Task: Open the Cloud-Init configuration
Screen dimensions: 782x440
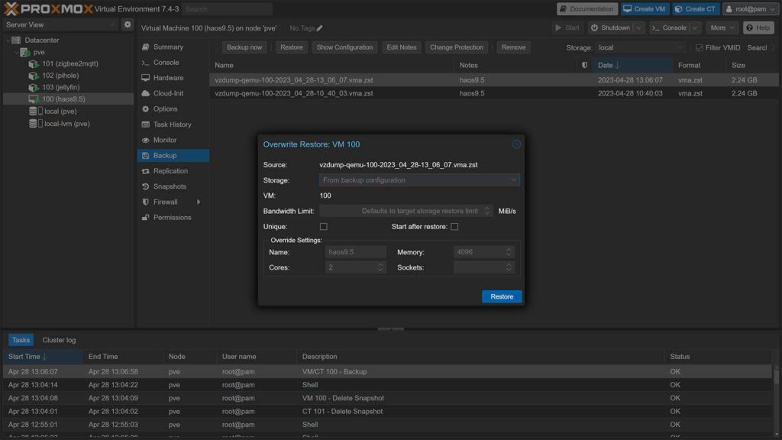Action: coord(165,92)
